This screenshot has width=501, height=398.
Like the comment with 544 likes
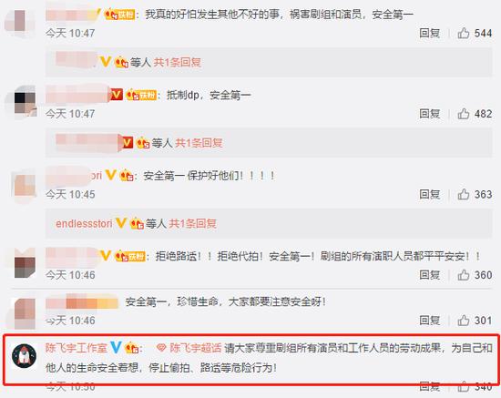[464, 33]
